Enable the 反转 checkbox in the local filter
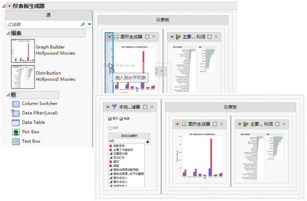 tap(110, 128)
